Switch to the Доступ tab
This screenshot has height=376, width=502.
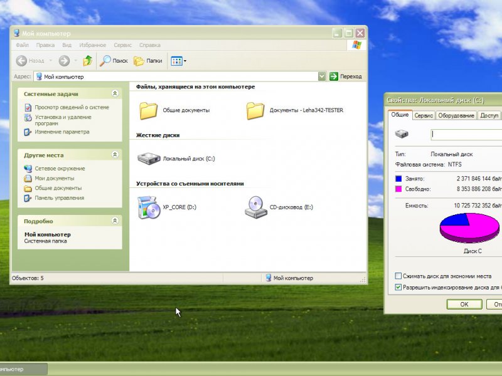coord(489,115)
